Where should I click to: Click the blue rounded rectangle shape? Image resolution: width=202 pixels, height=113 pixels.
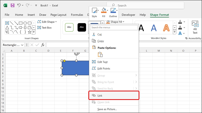coord(75,68)
